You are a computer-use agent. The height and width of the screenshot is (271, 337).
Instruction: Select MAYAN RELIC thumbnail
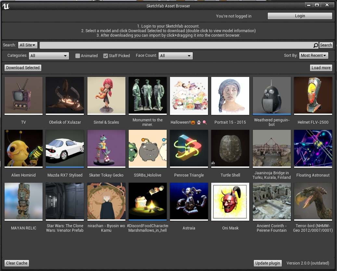coord(24,202)
